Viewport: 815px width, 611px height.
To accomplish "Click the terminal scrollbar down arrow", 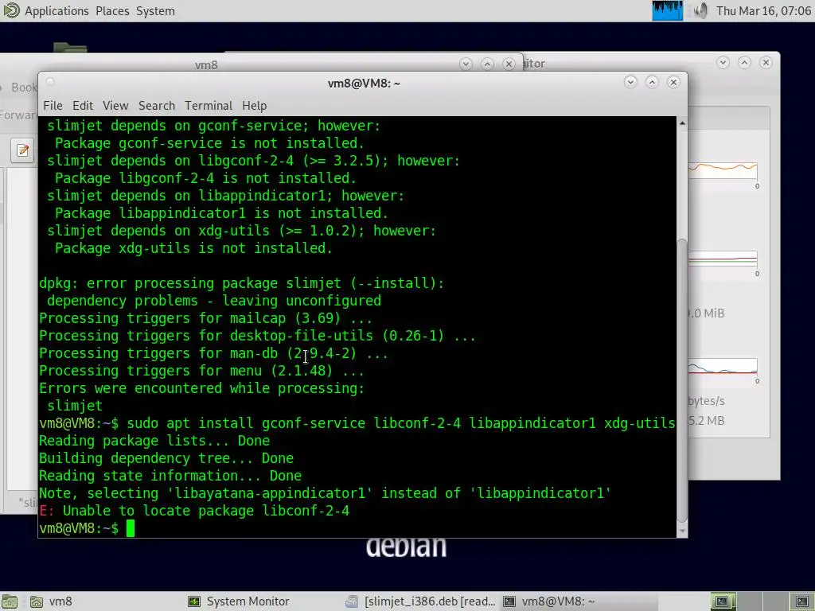I will coord(682,531).
